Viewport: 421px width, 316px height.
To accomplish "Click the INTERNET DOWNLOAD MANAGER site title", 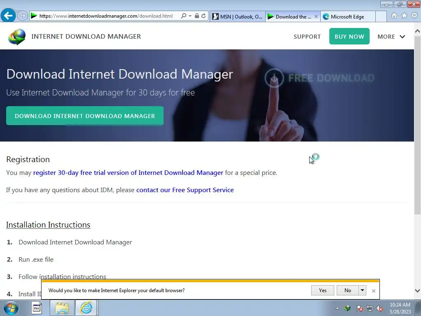I will 86,36.
